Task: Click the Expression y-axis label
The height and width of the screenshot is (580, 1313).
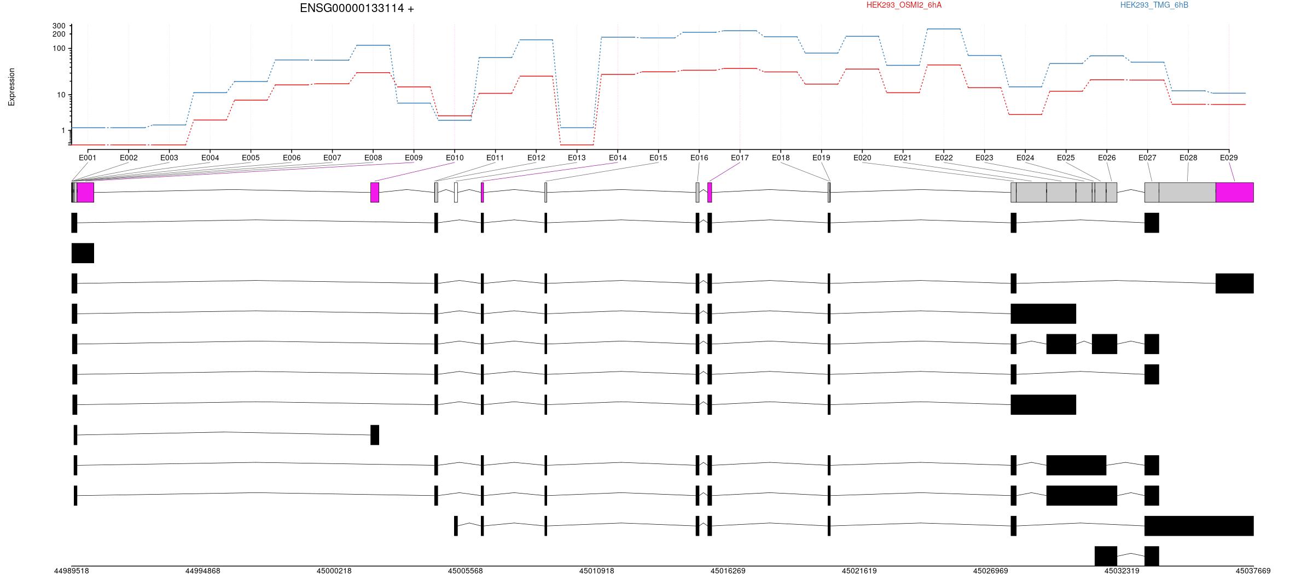Action: [11, 86]
